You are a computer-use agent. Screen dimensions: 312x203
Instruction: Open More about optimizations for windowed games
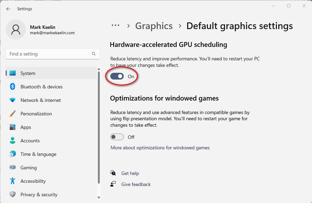click(160, 148)
